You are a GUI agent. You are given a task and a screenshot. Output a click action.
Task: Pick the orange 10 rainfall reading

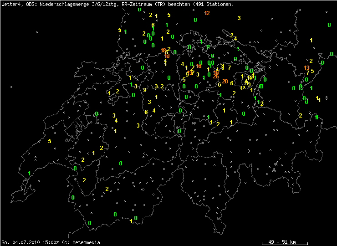click(x=167, y=56)
